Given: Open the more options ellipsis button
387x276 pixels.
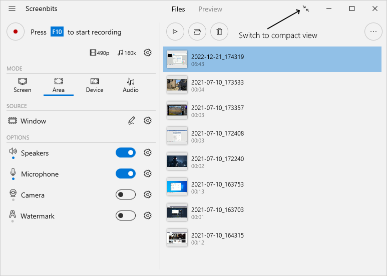Looking at the screenshot, I should point(373,31).
